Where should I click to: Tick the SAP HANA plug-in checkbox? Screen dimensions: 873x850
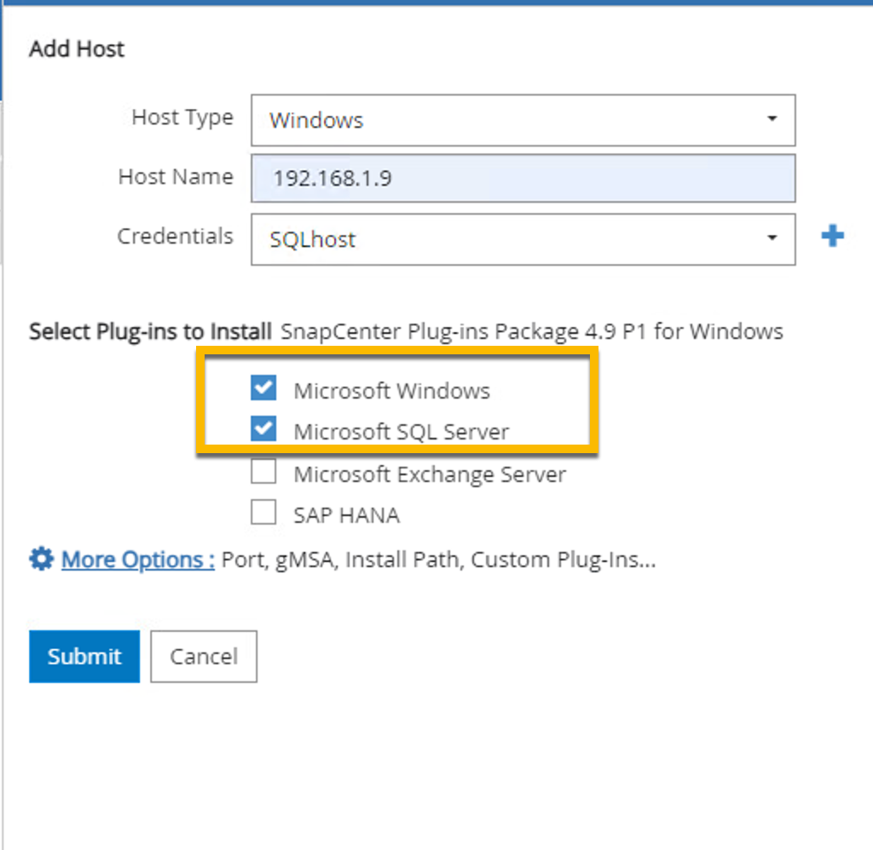click(263, 513)
